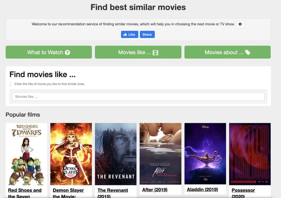The image size is (281, 198).
Task: Follow the Aladdin (2019) title link
Action: [202, 190]
